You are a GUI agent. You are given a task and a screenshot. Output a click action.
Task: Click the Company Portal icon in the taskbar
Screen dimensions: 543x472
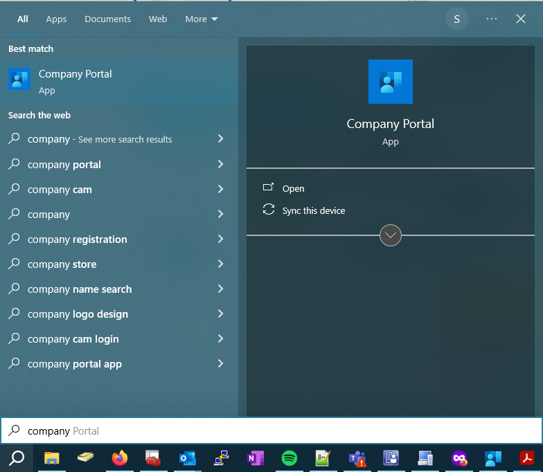pyautogui.click(x=493, y=458)
